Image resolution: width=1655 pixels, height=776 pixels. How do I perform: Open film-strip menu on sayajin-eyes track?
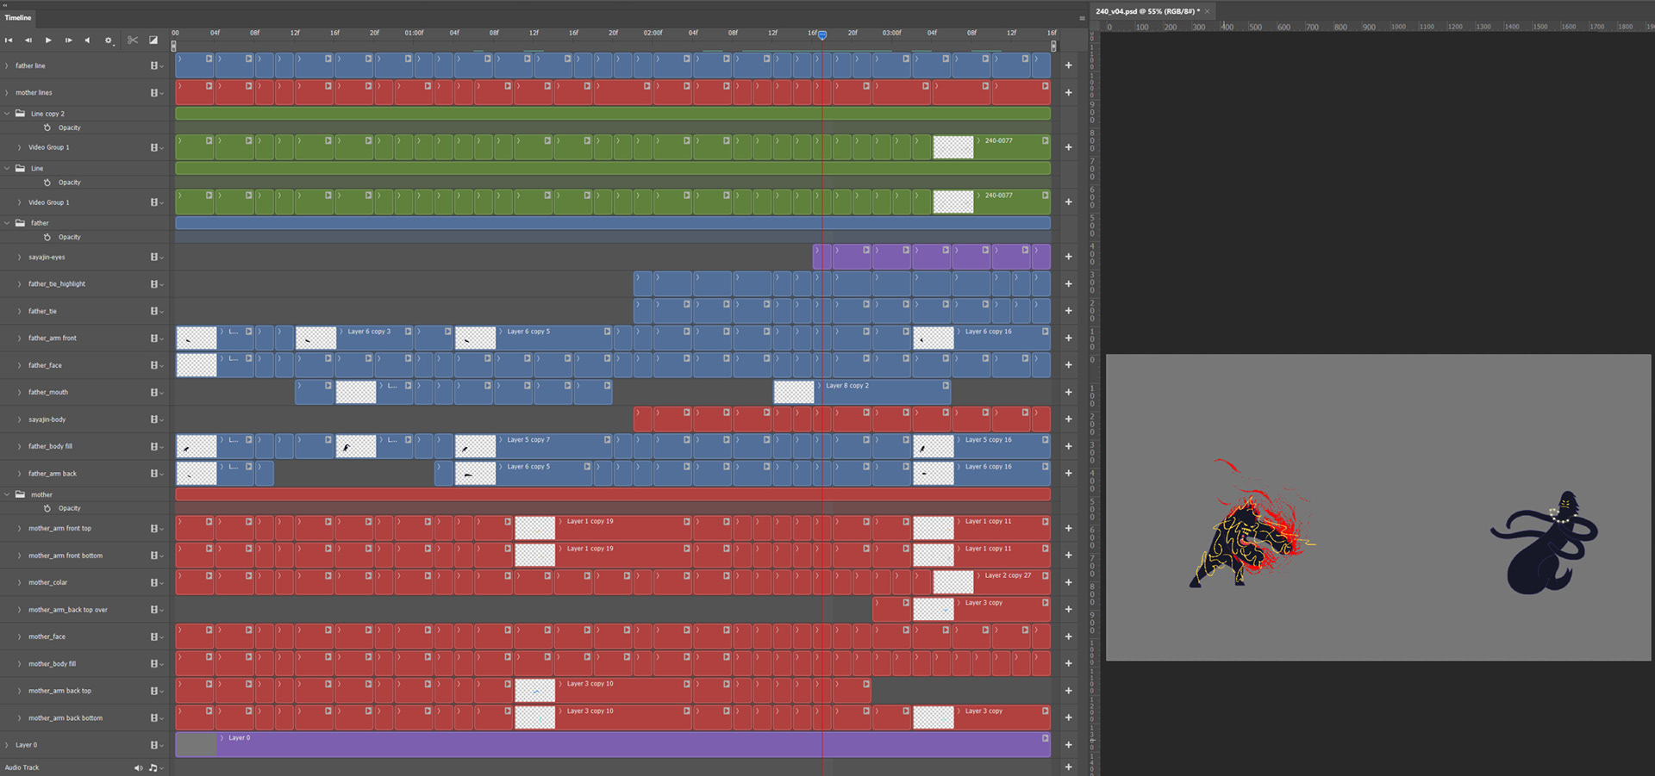click(x=156, y=257)
